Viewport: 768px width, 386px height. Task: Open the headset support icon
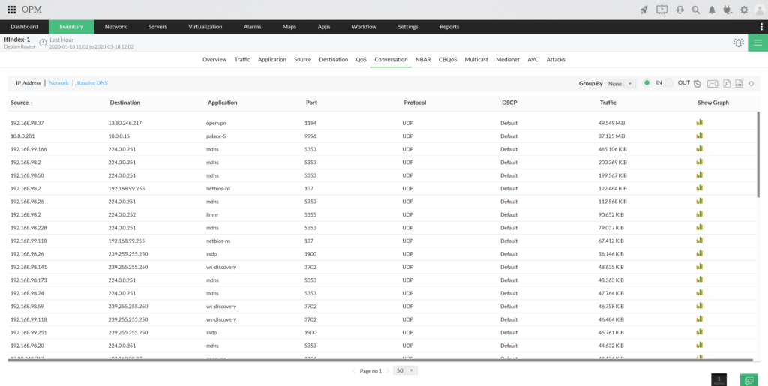click(678, 10)
